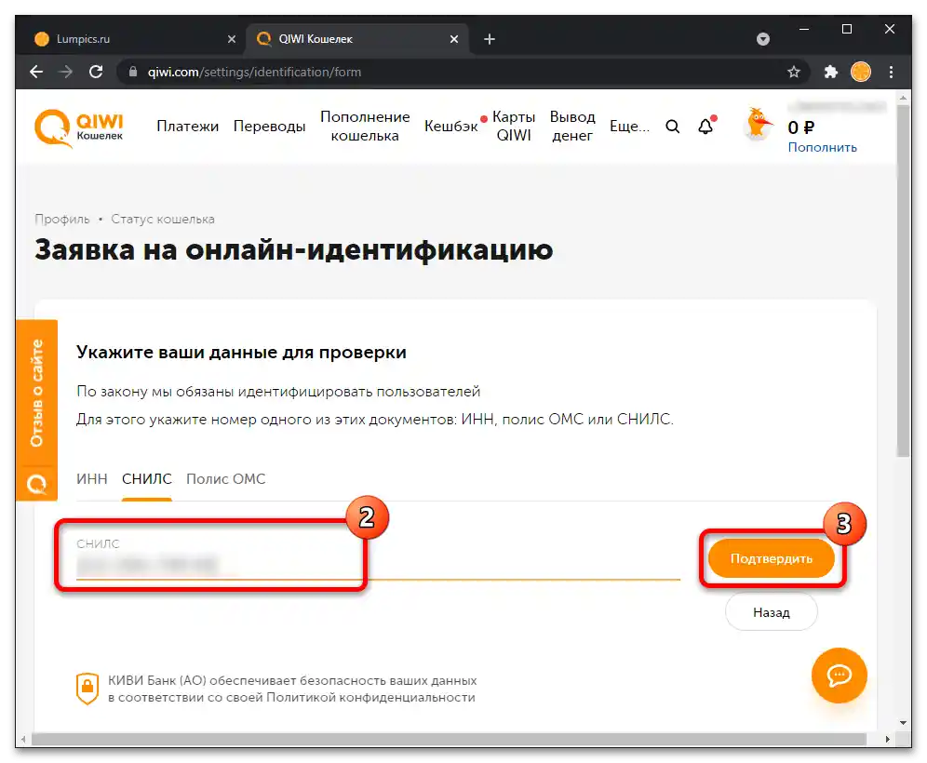Open Карты QIWI menu item
927x763 pixels.
tap(514, 126)
